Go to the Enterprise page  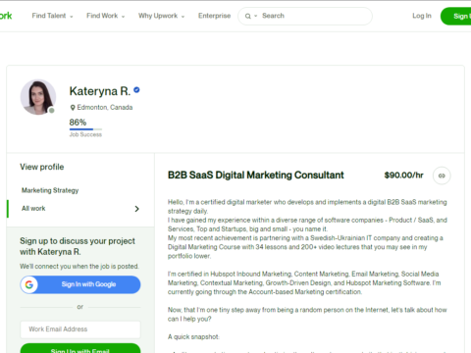[214, 16]
